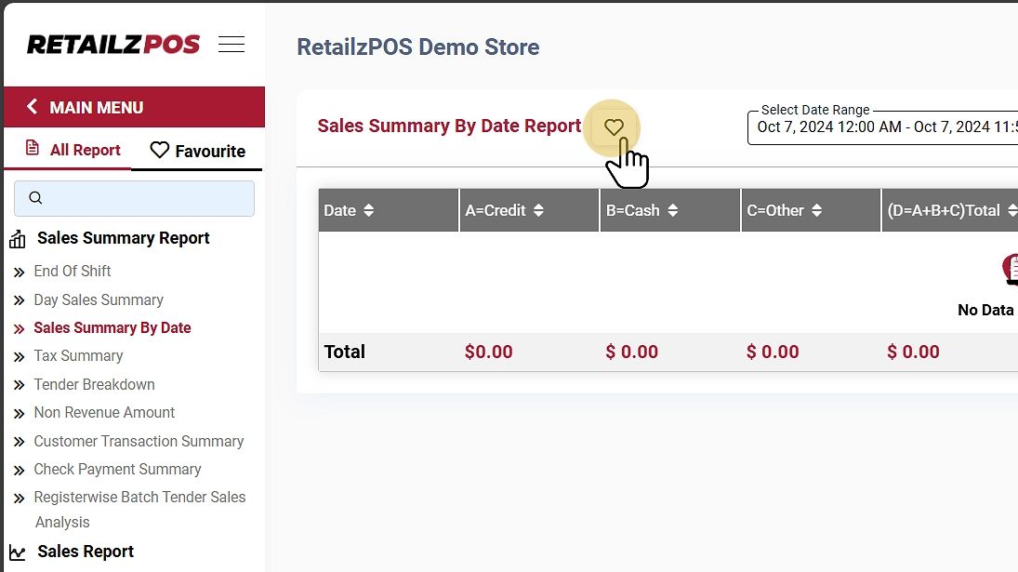Favourite the Sales Summary By Date report
Viewport: 1018px width, 572px height.
pyautogui.click(x=614, y=127)
